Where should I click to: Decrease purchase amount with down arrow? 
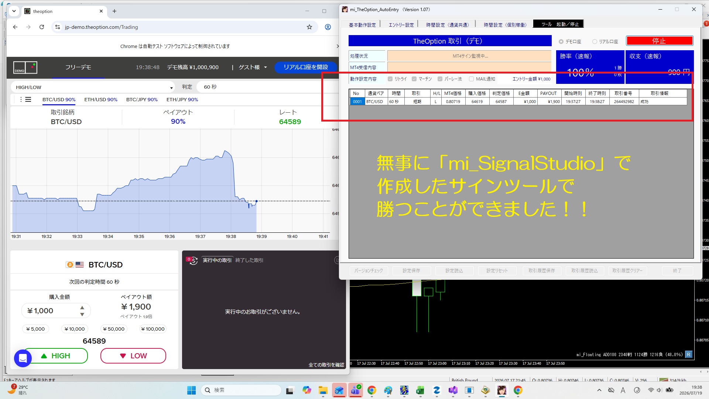click(x=82, y=314)
